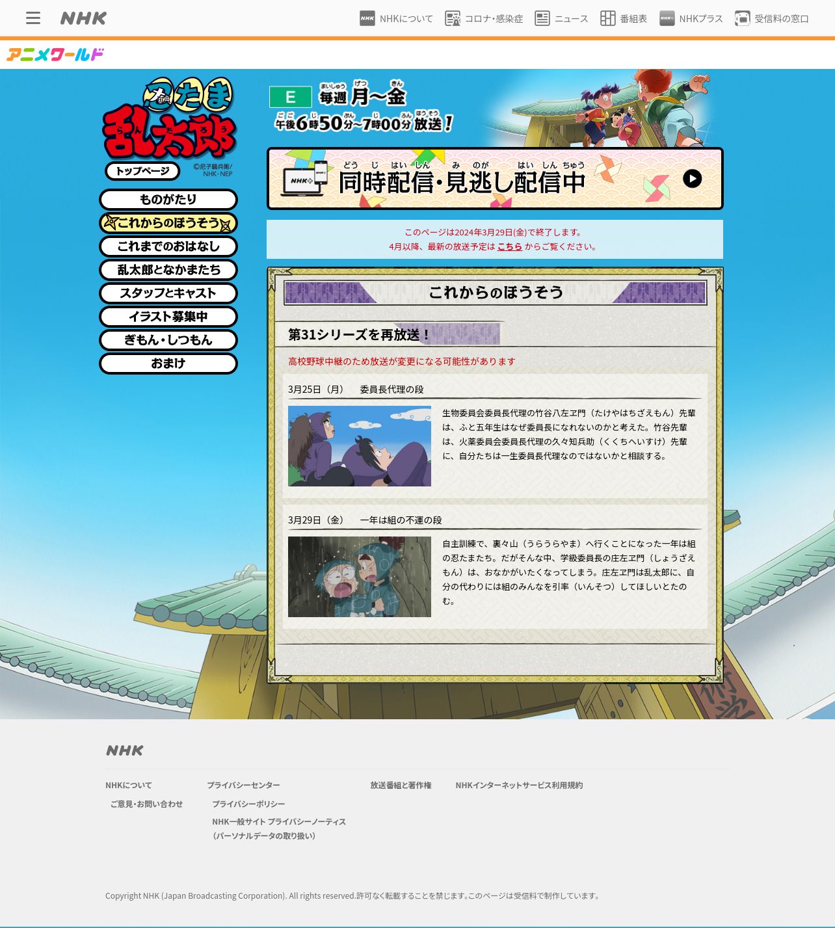Open the hamburger menu icon

click(x=33, y=18)
